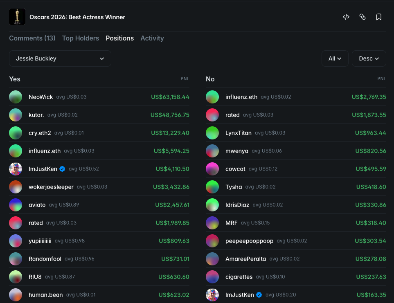Open AmareePeralta profile name link
Screen dimensions: 394x303
pyautogui.click(x=246, y=259)
